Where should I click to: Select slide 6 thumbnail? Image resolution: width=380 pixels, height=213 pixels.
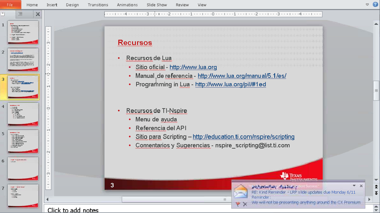click(23, 169)
